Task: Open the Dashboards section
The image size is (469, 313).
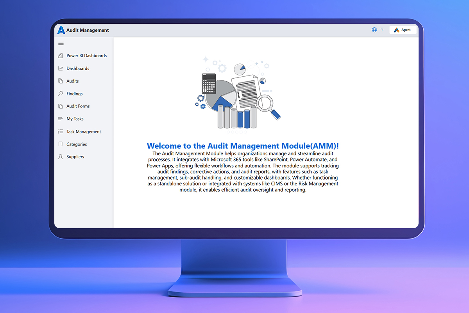Action: [x=79, y=68]
